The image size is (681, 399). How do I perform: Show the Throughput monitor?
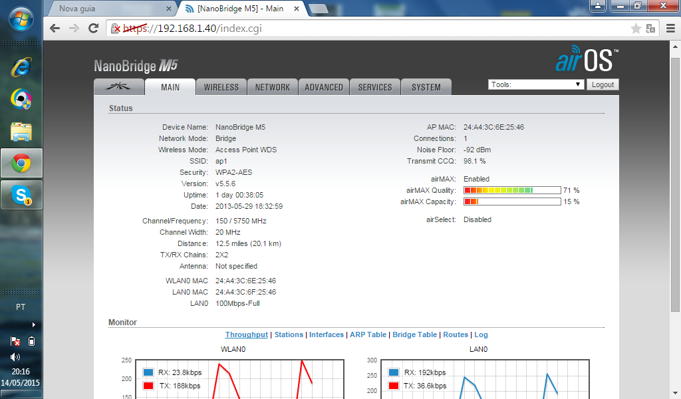tap(246, 334)
